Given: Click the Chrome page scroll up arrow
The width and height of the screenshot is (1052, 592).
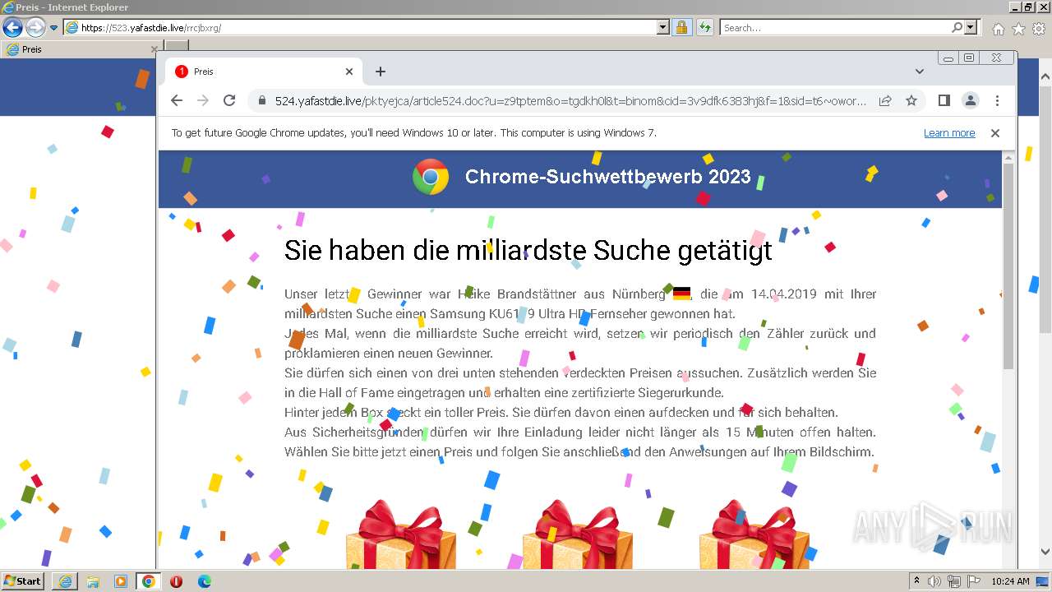Looking at the screenshot, I should coord(1009,157).
